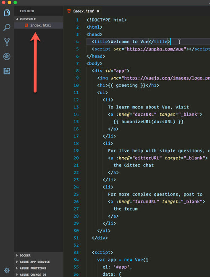Click line number 33 in gutter
210x277 pixels.
76,253
